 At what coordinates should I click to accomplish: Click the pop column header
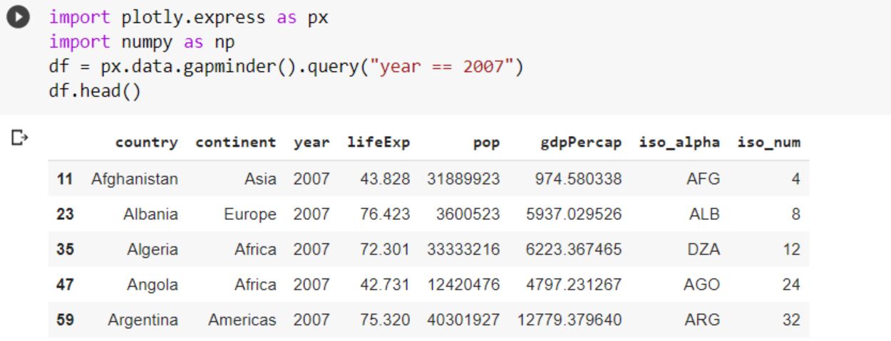pyautogui.click(x=486, y=142)
